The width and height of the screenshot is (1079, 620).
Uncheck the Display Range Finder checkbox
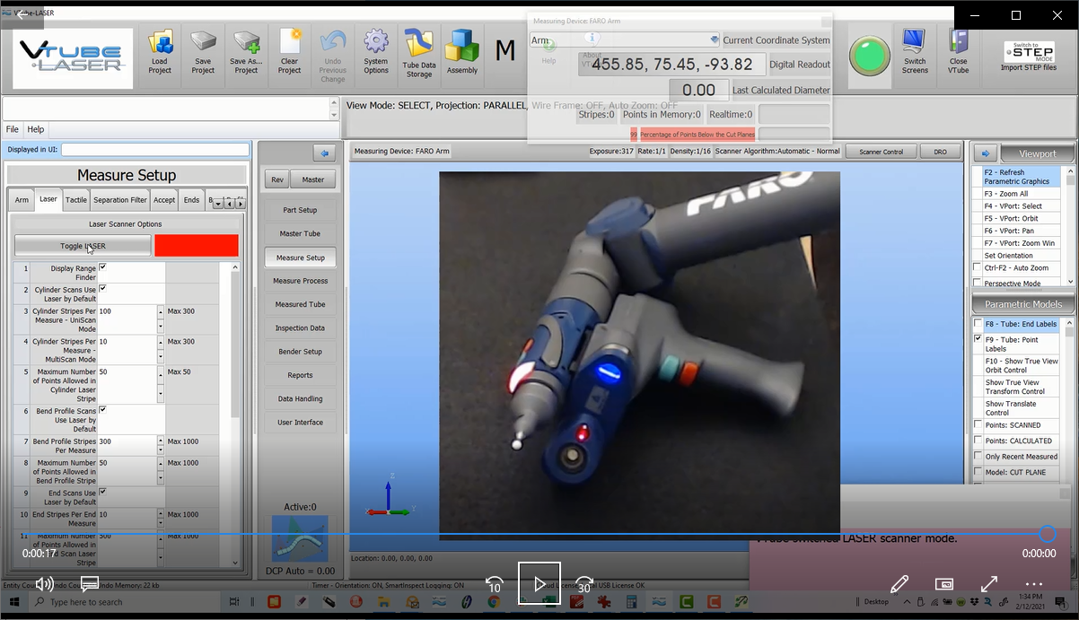(x=102, y=267)
